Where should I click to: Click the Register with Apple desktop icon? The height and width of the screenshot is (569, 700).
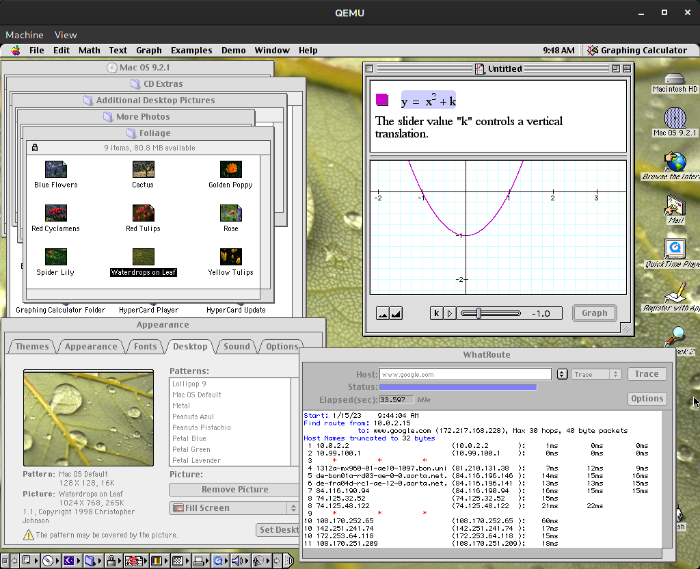(x=675, y=293)
